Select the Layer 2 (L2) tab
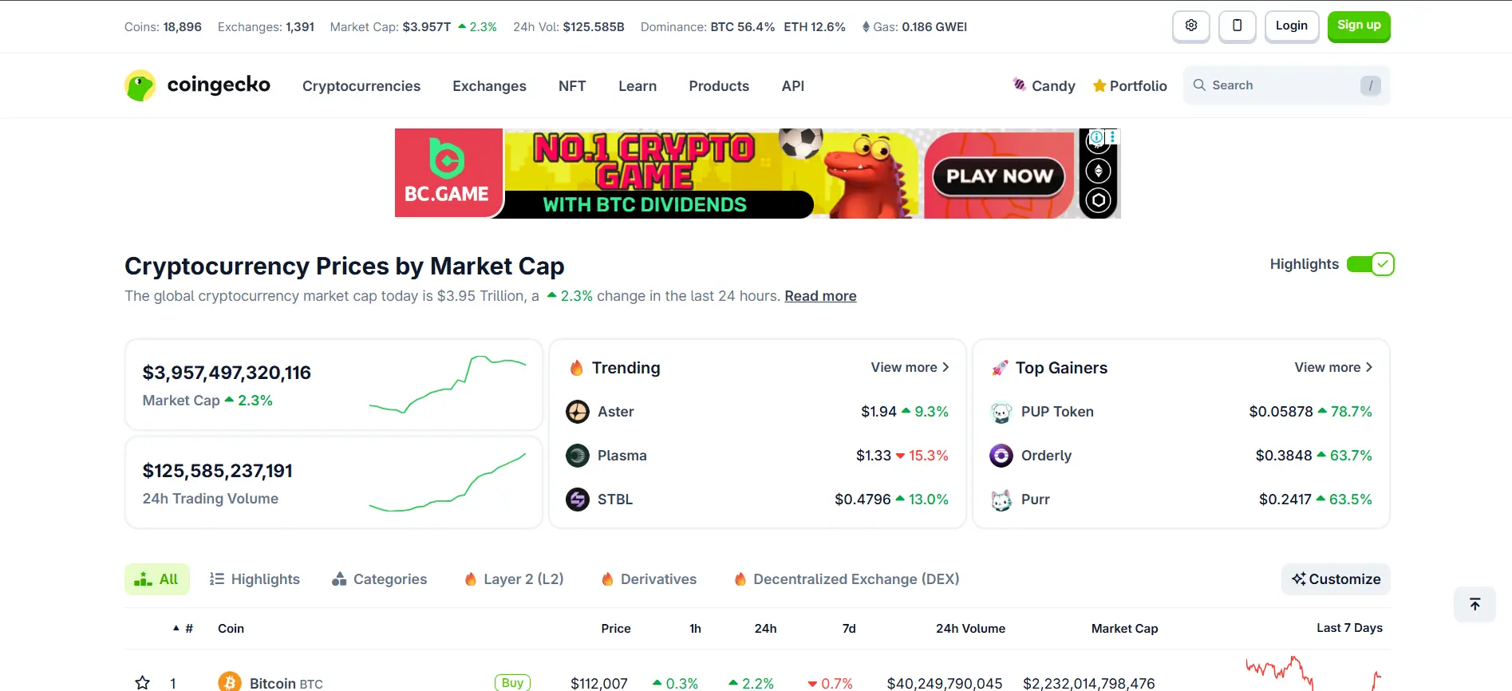 coord(514,579)
